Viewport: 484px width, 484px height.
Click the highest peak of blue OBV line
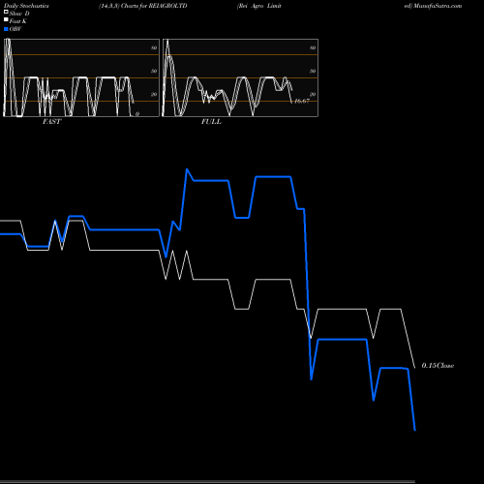(187, 169)
